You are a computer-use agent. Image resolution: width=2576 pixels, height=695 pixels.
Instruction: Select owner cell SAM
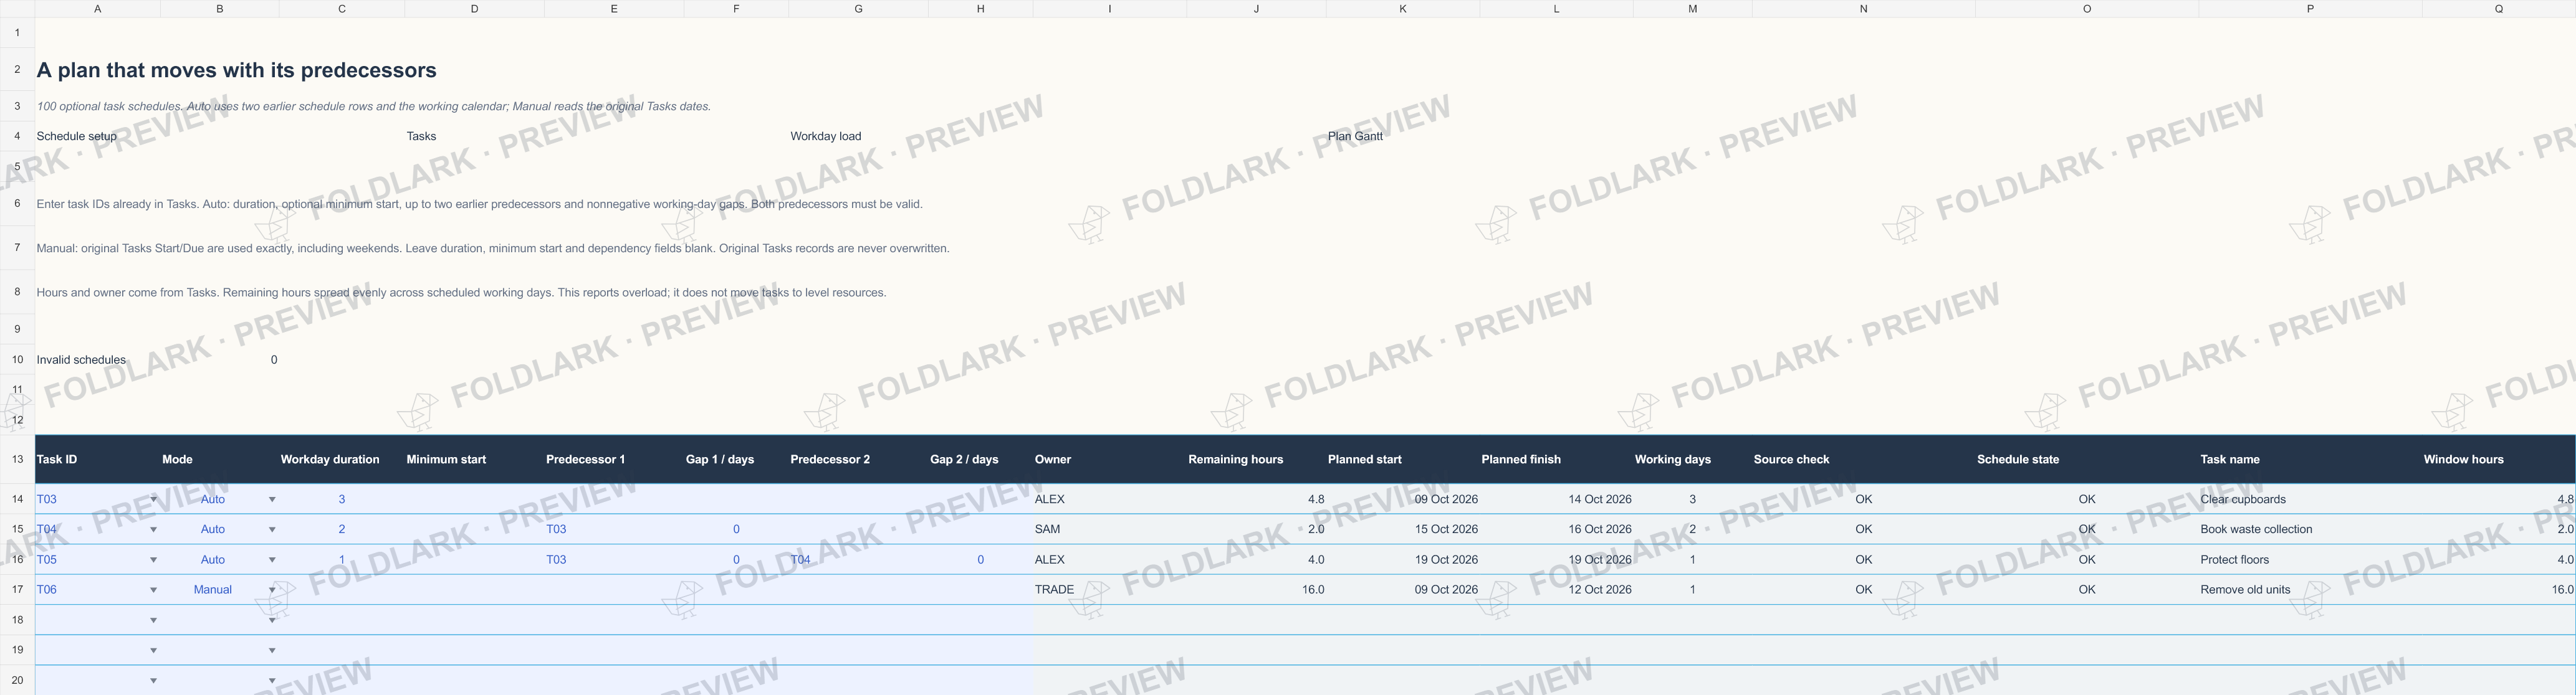(x=1109, y=529)
